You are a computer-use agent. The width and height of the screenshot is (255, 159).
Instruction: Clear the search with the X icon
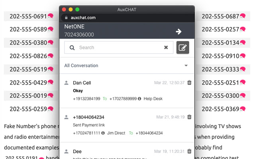click(x=166, y=47)
